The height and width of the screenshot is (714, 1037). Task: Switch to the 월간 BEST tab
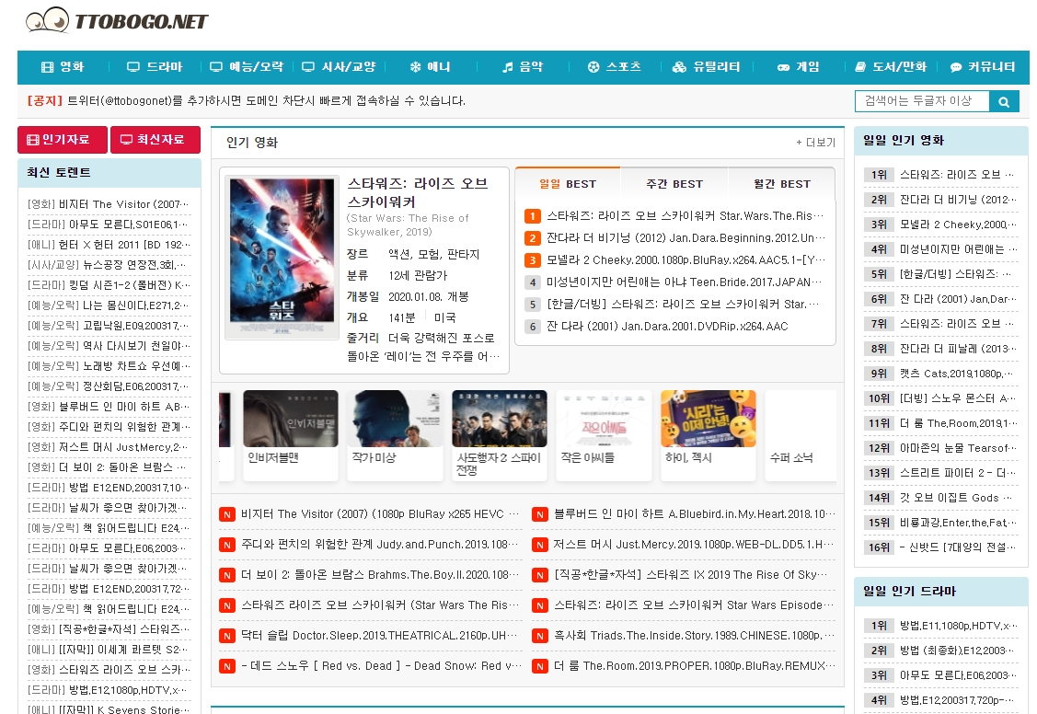(782, 184)
